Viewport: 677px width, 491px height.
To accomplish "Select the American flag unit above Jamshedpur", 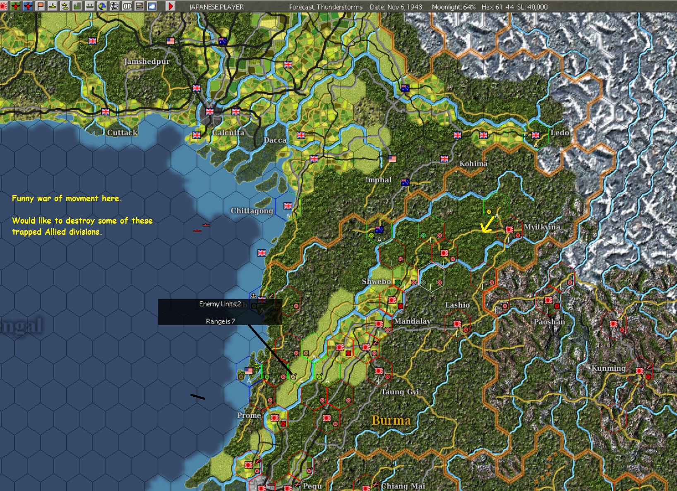I will point(170,41).
